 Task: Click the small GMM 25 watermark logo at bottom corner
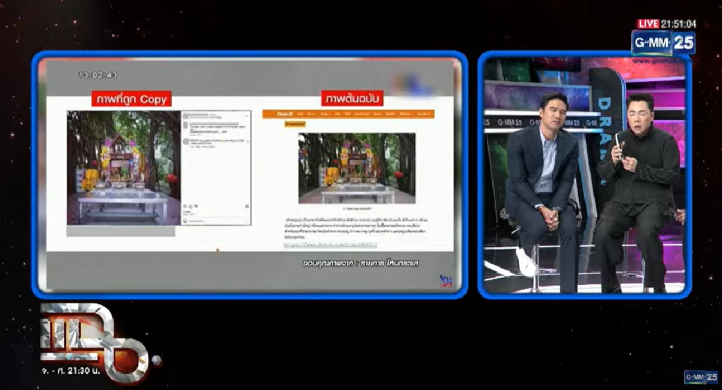point(700,377)
